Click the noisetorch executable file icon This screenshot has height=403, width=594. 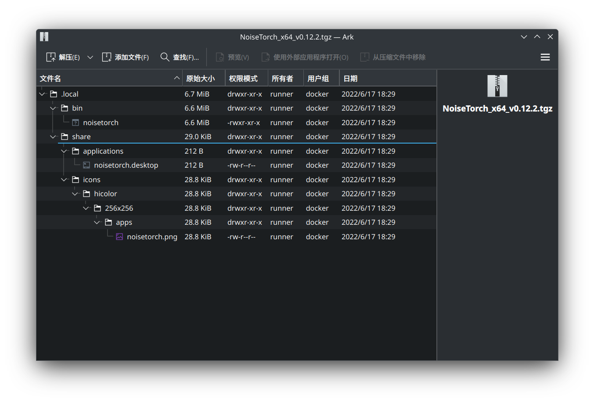[76, 122]
